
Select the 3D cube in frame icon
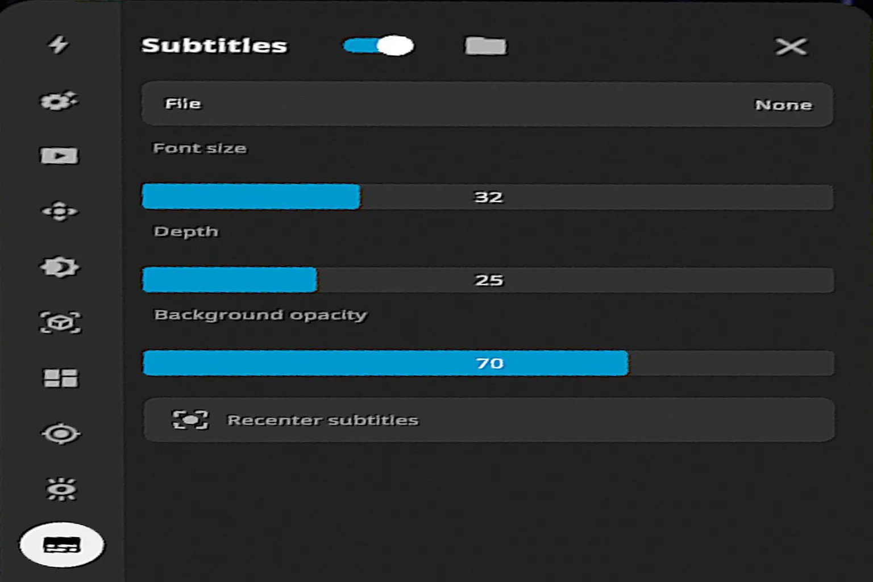(x=60, y=322)
